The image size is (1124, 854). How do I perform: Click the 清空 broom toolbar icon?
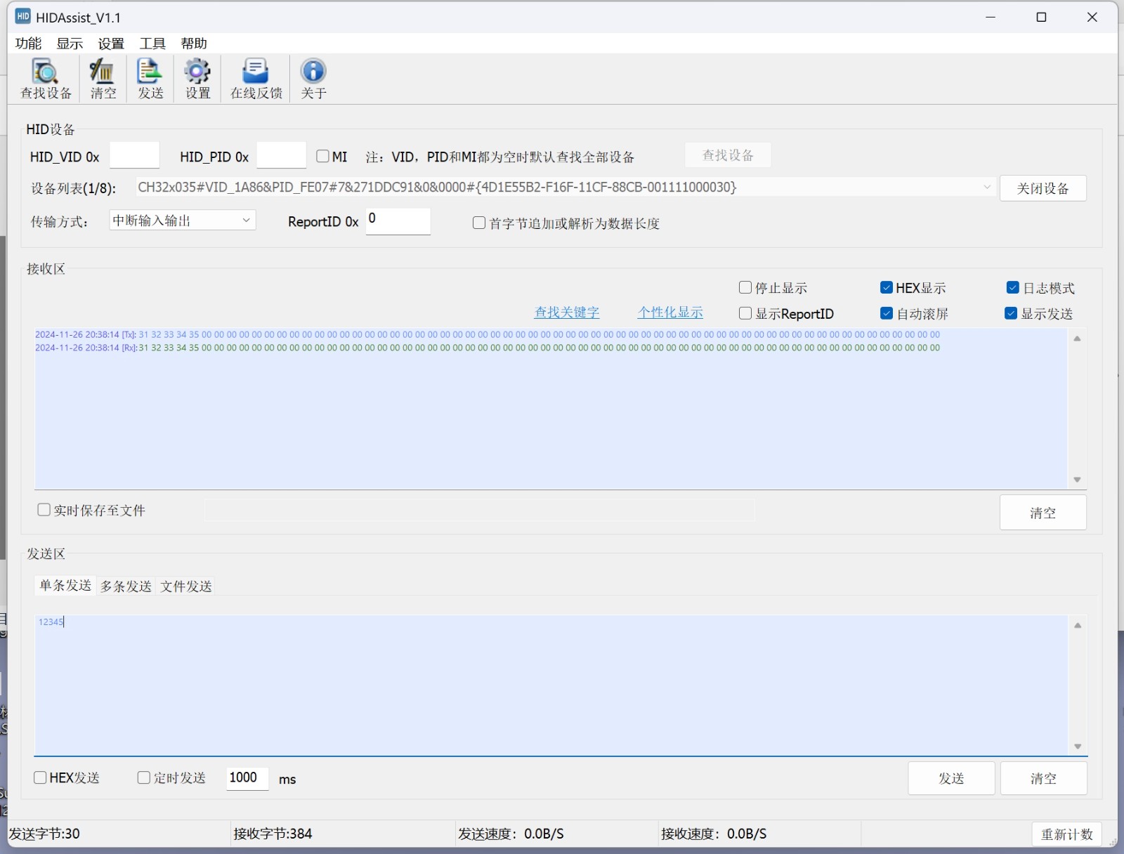(x=103, y=79)
